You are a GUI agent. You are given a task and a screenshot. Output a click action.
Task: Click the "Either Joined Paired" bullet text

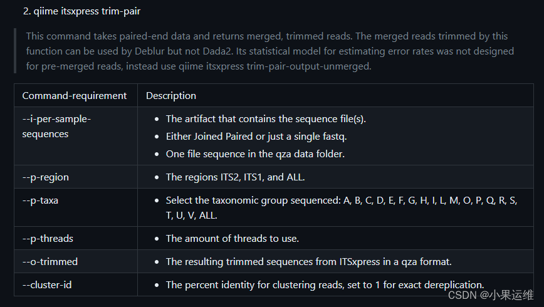(256, 137)
